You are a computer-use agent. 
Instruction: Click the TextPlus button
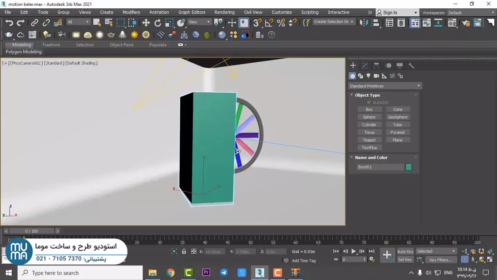click(x=369, y=148)
